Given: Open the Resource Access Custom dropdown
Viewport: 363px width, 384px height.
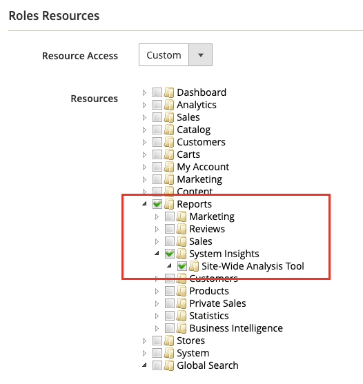Looking at the screenshot, I should (x=175, y=55).
